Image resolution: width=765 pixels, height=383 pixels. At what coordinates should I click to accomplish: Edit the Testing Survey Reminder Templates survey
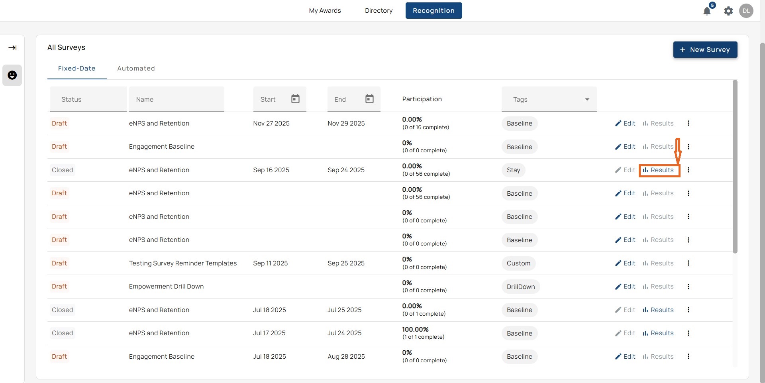tap(625, 263)
